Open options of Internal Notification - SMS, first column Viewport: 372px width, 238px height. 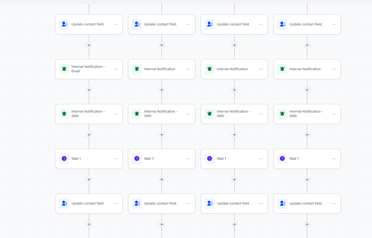click(x=115, y=114)
